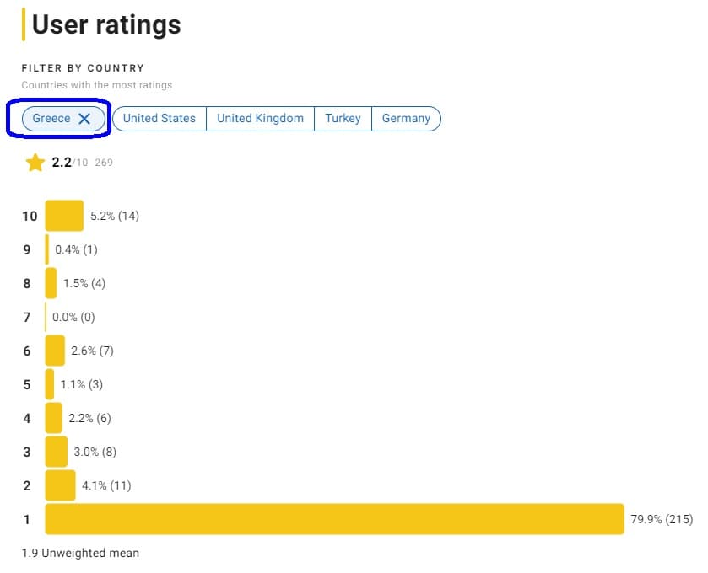Open the Countries with the most ratings list

[97, 85]
